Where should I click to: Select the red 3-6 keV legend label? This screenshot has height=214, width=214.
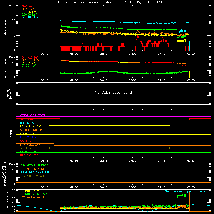pos(28,6)
